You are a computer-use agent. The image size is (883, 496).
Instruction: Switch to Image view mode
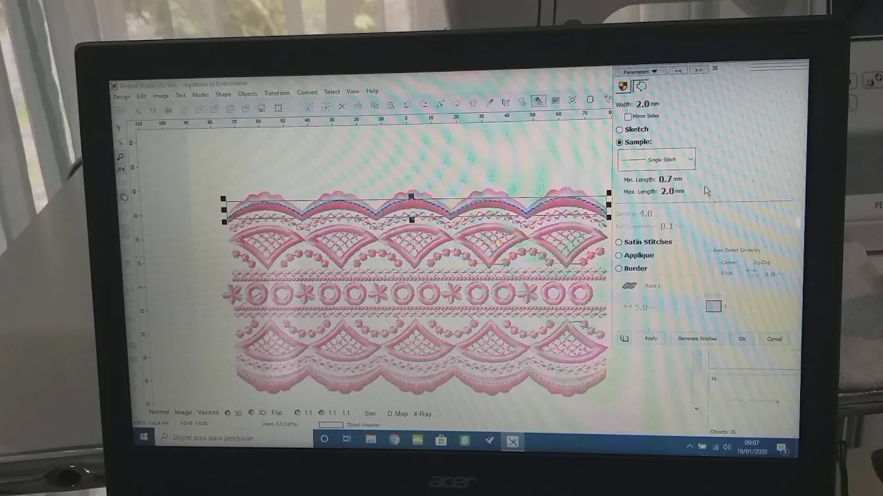click(183, 413)
